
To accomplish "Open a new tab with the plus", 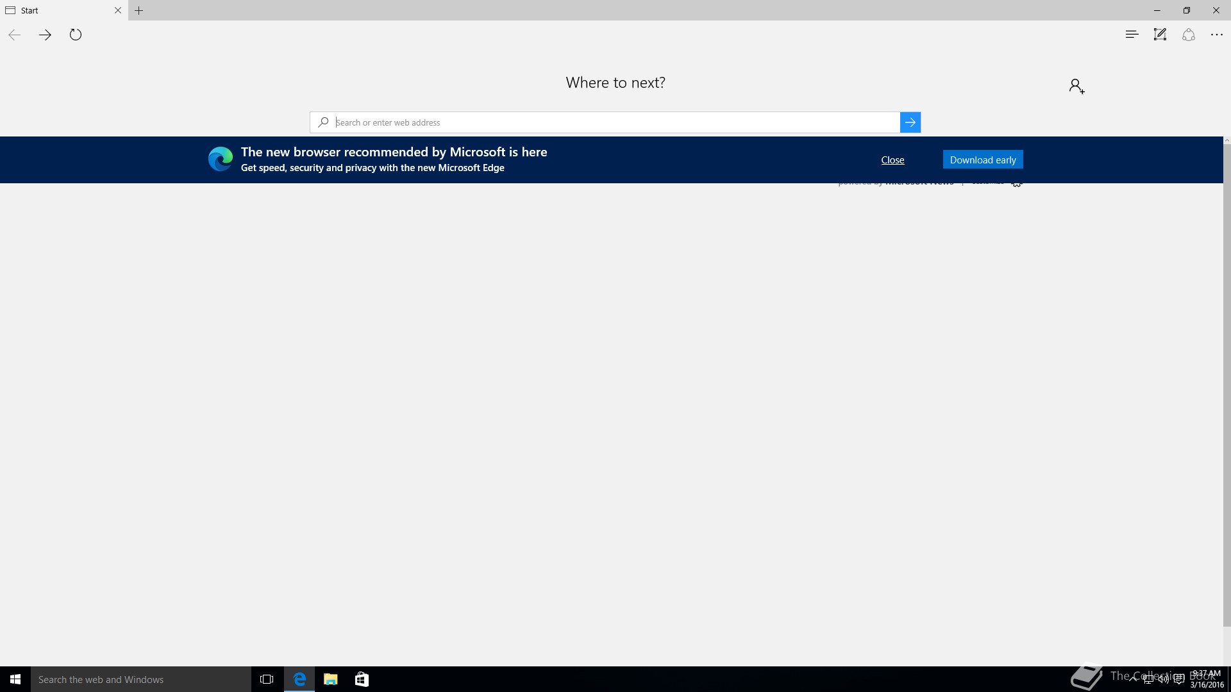I will coord(139,10).
